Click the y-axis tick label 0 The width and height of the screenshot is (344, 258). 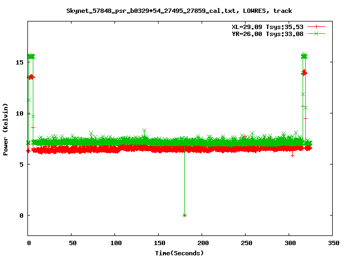pyautogui.click(x=21, y=216)
